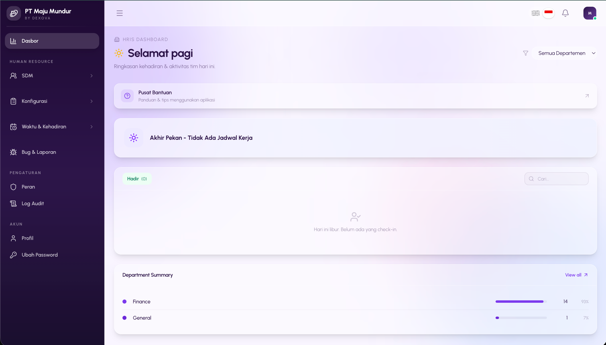Select the Hadir (0) tab
The width and height of the screenshot is (606, 345).
click(x=137, y=179)
